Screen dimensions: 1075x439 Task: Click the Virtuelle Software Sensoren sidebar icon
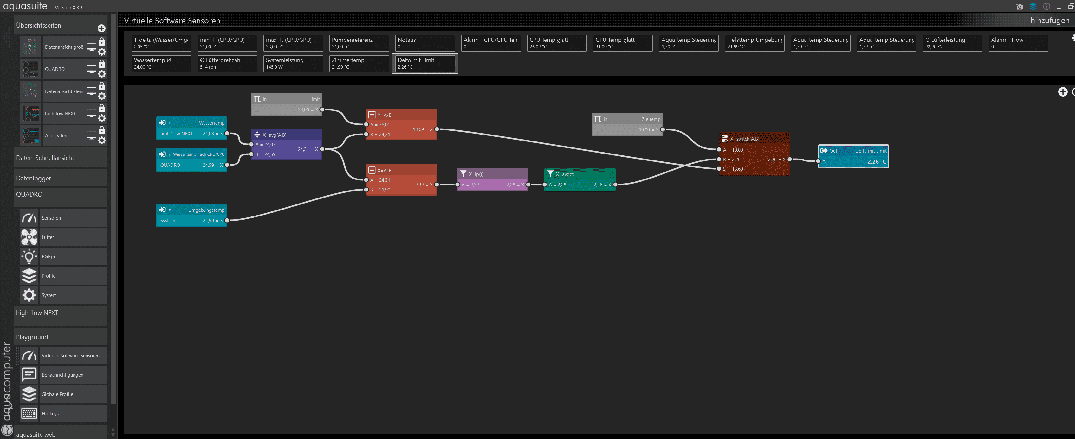tap(29, 355)
